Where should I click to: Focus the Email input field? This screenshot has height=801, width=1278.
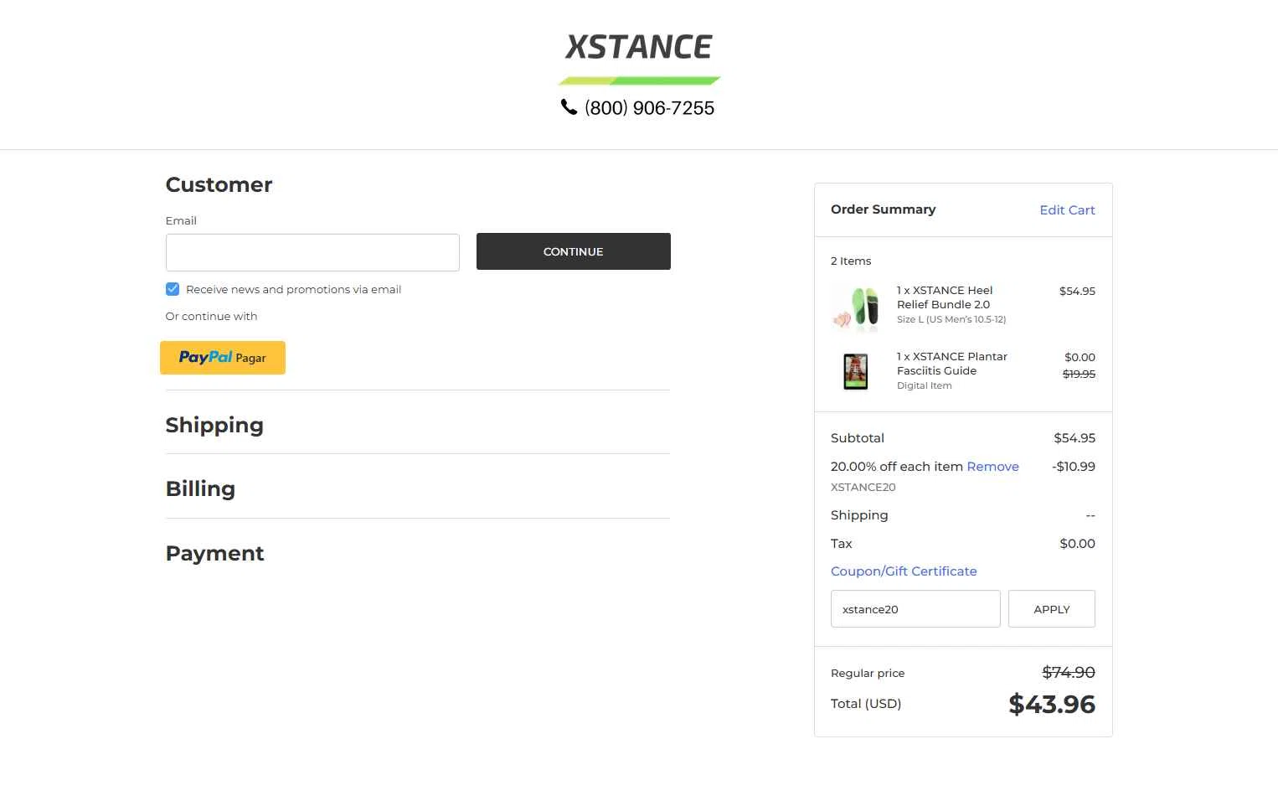click(x=312, y=252)
